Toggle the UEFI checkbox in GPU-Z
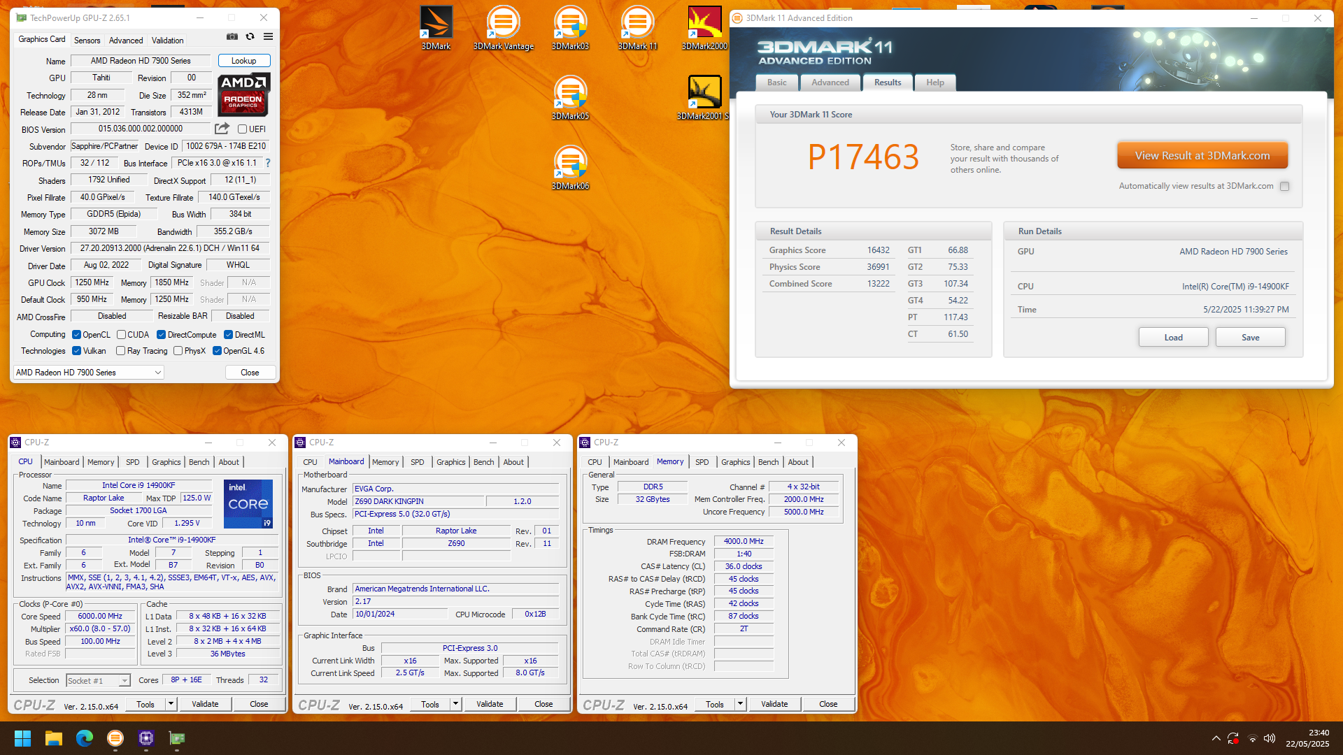 click(x=242, y=129)
